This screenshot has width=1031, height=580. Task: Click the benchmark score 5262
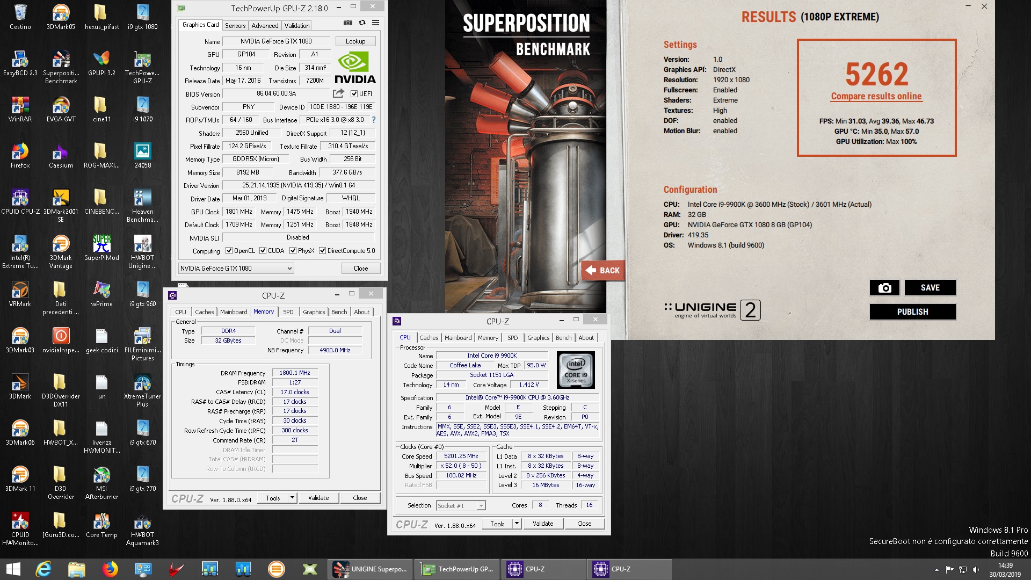tap(876, 74)
